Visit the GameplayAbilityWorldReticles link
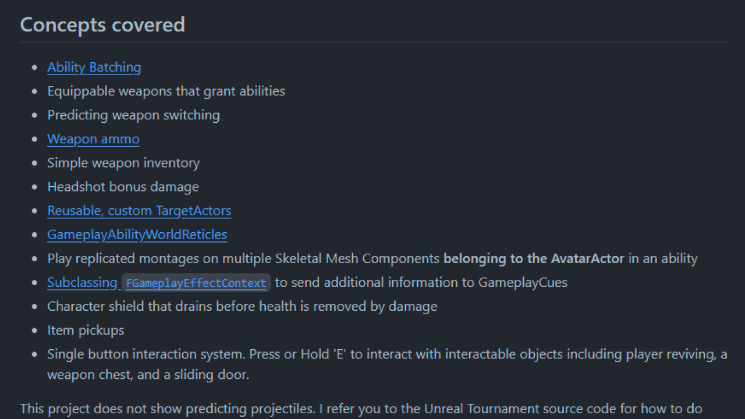This screenshot has height=419, width=745. point(137,235)
